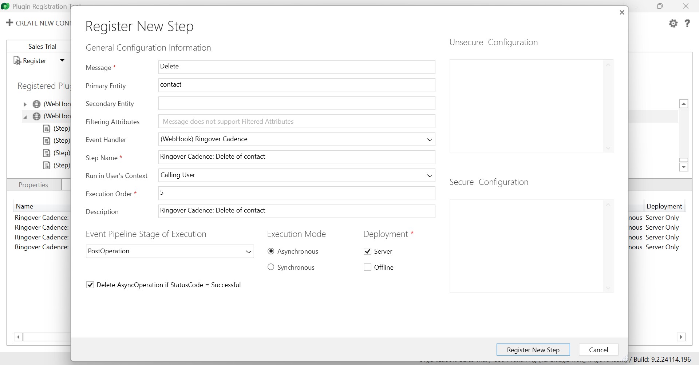Image resolution: width=699 pixels, height=365 pixels.
Task: Select the fourth Ringover Cadence row
Action: coord(42,247)
